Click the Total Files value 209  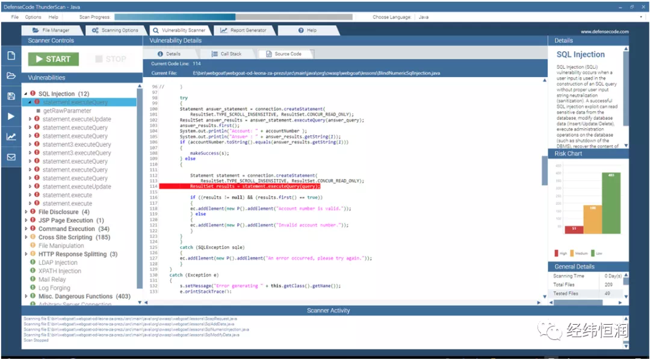pyautogui.click(x=609, y=285)
